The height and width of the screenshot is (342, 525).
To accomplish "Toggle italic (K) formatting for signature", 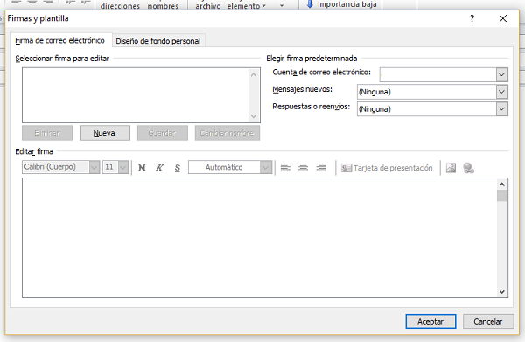I will [160, 167].
